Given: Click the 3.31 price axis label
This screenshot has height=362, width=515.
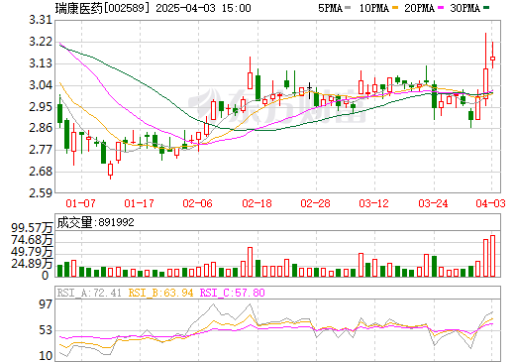Looking at the screenshot, I should (x=41, y=20).
